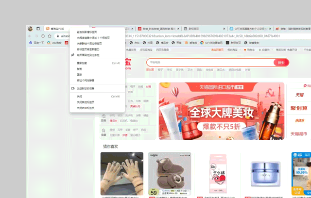Open the GPT浏览器官网 bookmark

211,43
